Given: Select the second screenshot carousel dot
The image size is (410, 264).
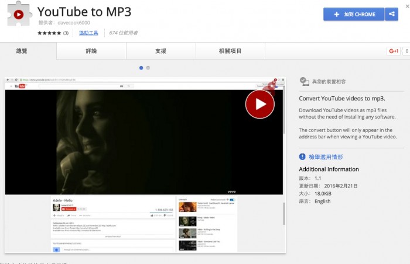Looking at the screenshot, I should point(148,68).
